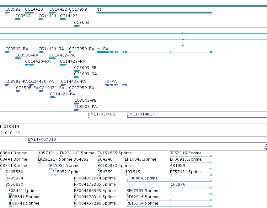Select transcript CG3603-RB label
267x208 pixels.
[85, 68]
